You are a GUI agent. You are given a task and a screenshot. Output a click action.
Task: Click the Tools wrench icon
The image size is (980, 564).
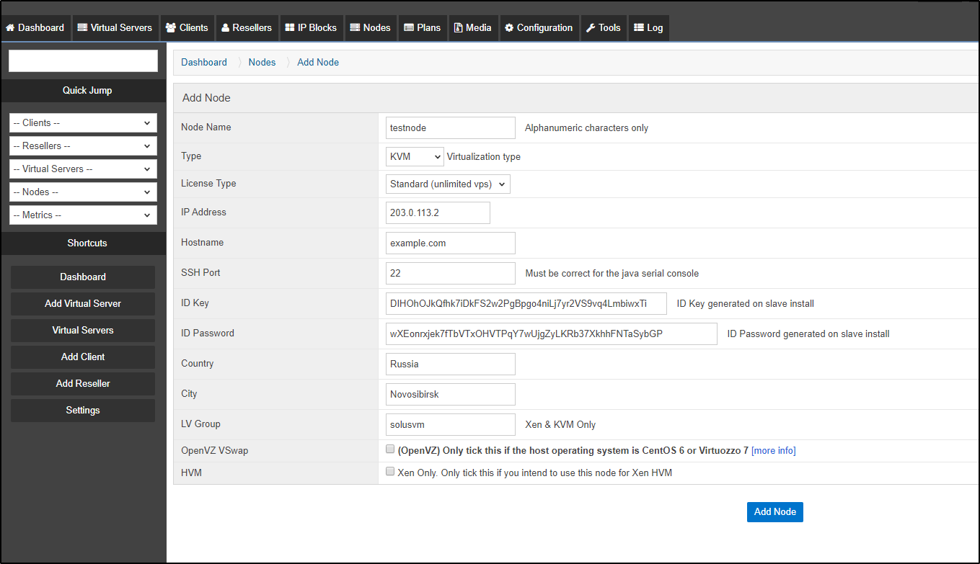[x=590, y=28]
